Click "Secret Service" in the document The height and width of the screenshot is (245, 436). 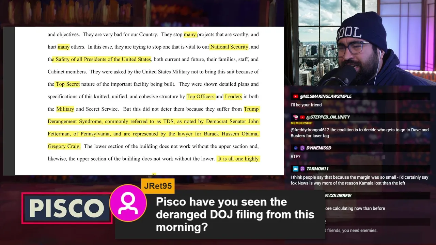pos(102,109)
